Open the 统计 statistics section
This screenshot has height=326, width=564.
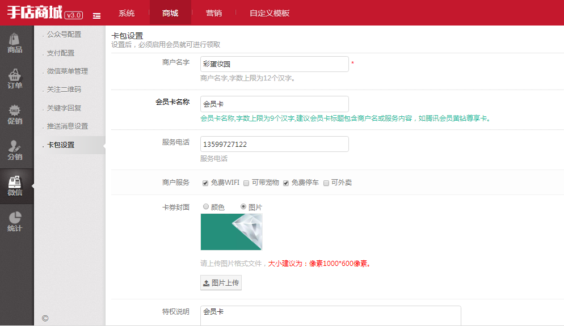[15, 222]
